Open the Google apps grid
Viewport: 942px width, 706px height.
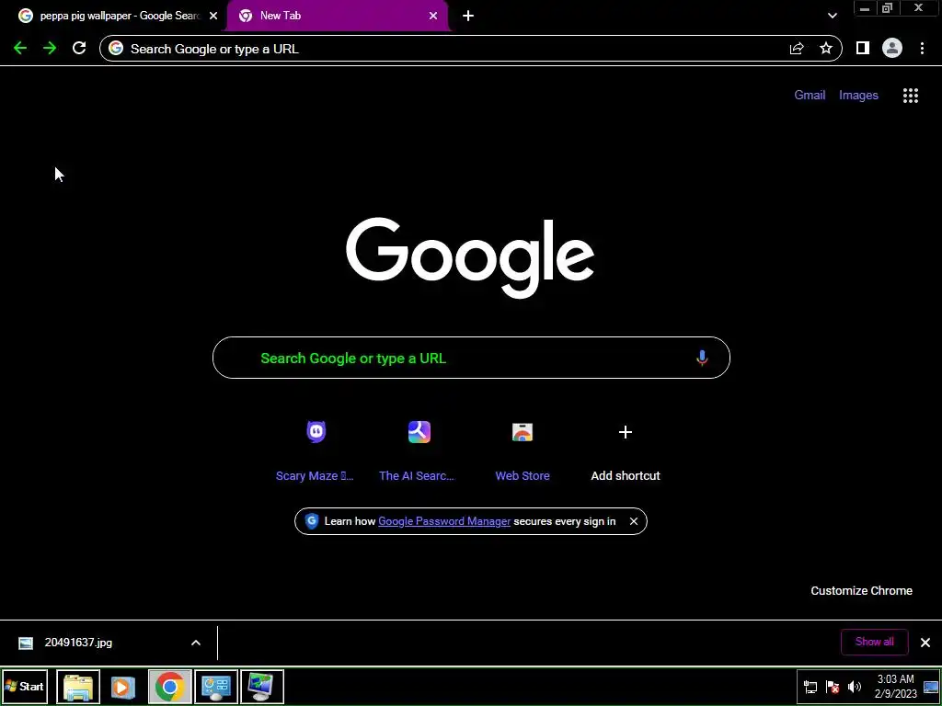pyautogui.click(x=911, y=96)
